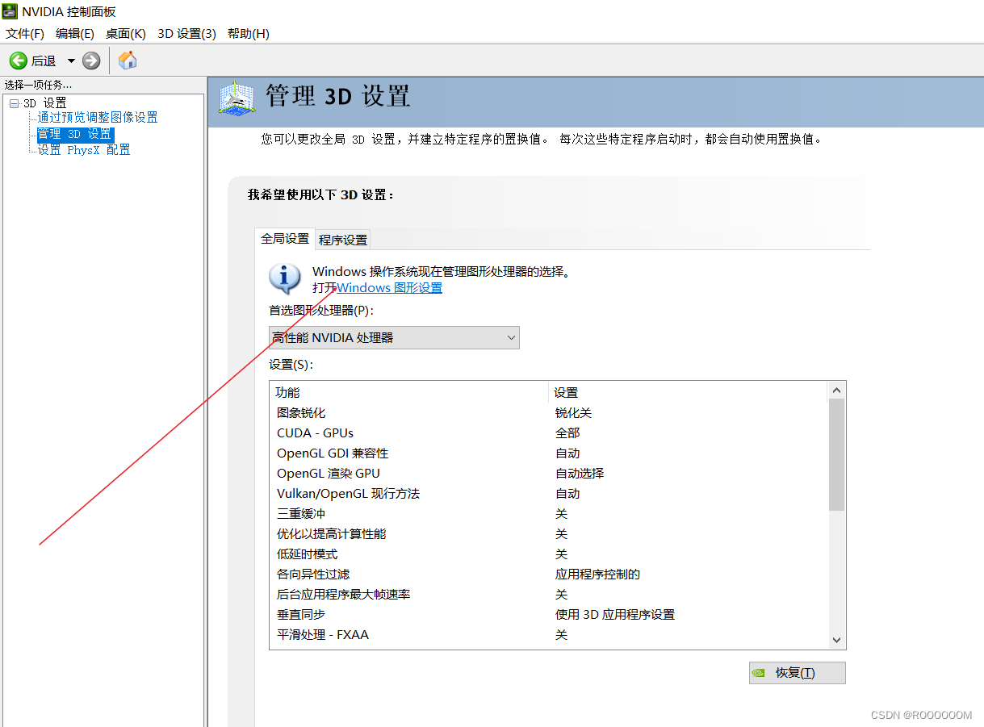Click the 功能 column header

410,392
